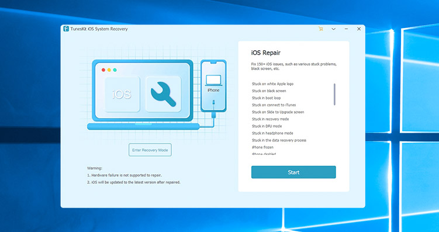439x232 pixels.
Task: Select 'Stuck in the data recovery process' entry
Action: point(279,140)
